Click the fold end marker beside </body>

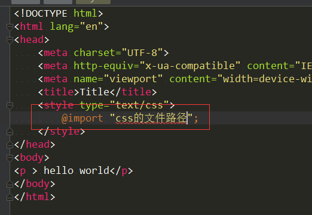[10, 184]
